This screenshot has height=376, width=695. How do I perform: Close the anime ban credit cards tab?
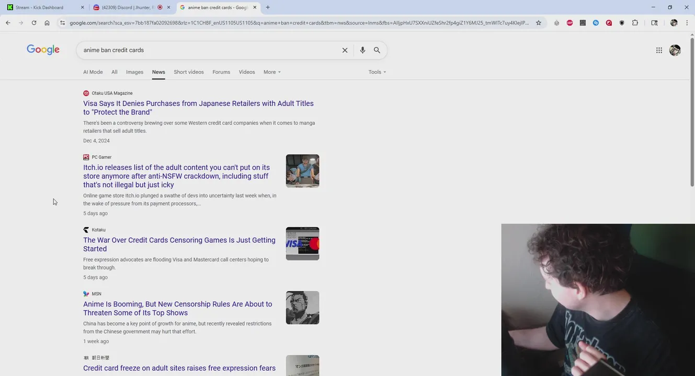click(255, 7)
